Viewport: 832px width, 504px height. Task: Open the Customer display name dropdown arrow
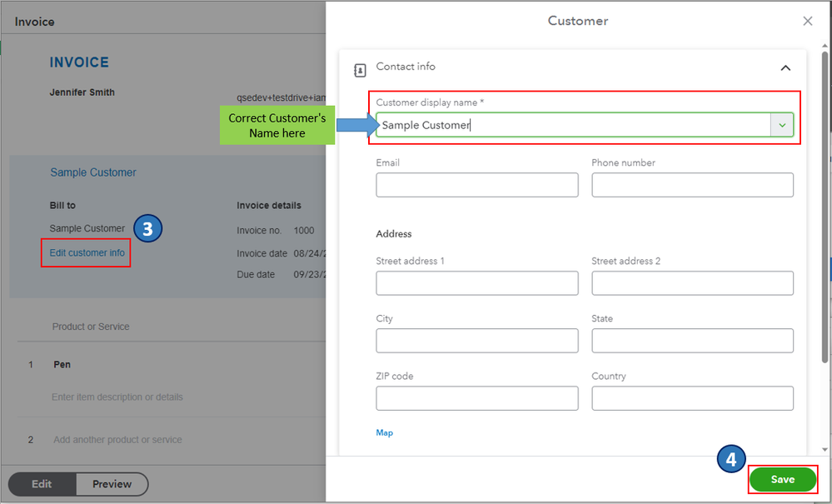tap(782, 125)
